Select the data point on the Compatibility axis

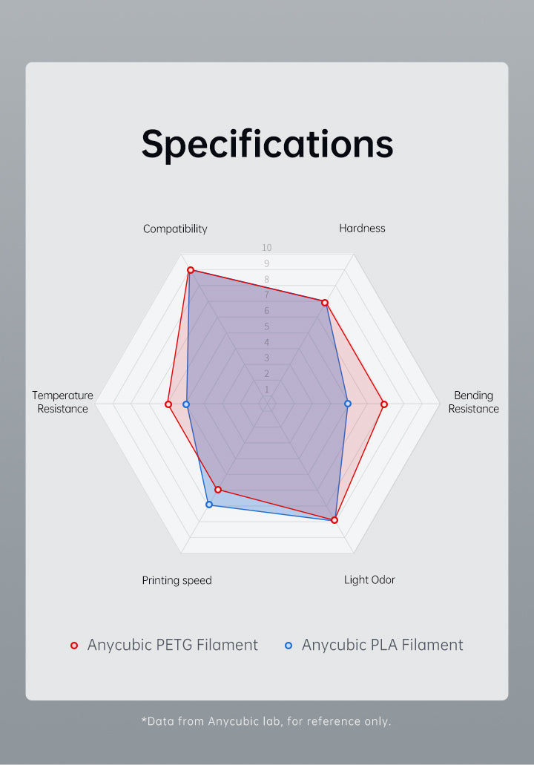click(191, 271)
